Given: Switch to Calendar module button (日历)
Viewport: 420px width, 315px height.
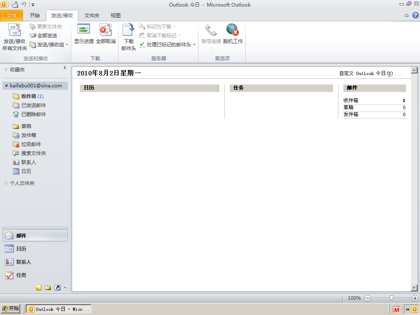Looking at the screenshot, I should [35, 249].
